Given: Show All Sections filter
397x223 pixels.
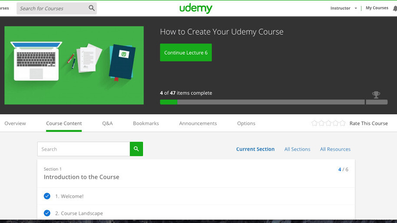Looking at the screenshot, I should click(x=297, y=149).
